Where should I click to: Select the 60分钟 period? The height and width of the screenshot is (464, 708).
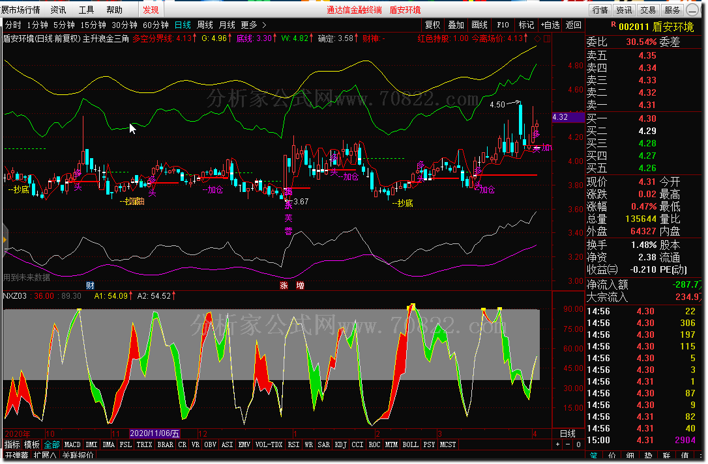pos(156,25)
